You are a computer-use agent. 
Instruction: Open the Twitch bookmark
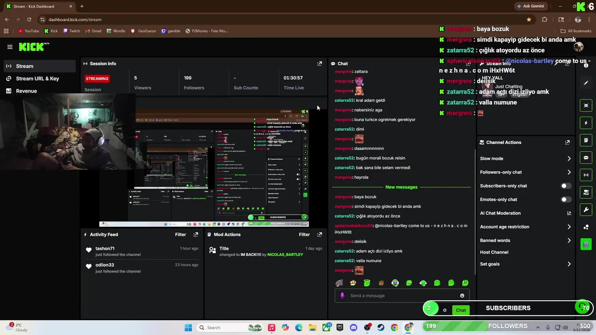click(x=71, y=31)
